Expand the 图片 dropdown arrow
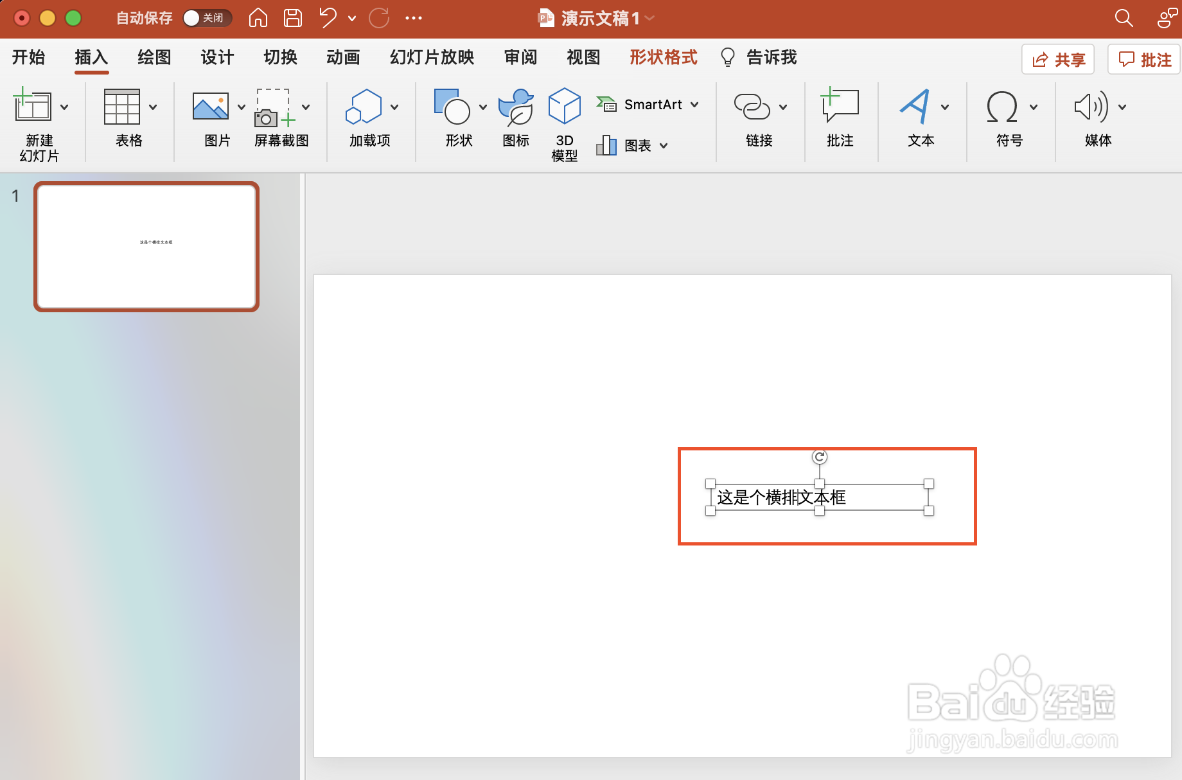Image resolution: width=1182 pixels, height=780 pixels. pos(242,107)
